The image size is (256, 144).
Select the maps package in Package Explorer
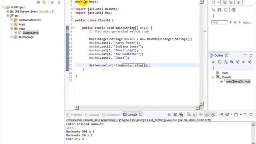coord(22,28)
